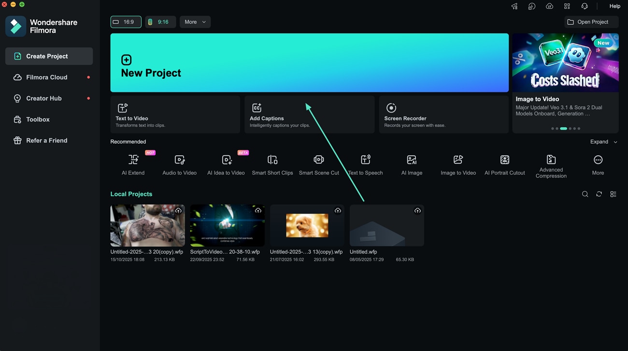Open the grid apps icon in top bar
628x351 pixels.
tap(567, 6)
